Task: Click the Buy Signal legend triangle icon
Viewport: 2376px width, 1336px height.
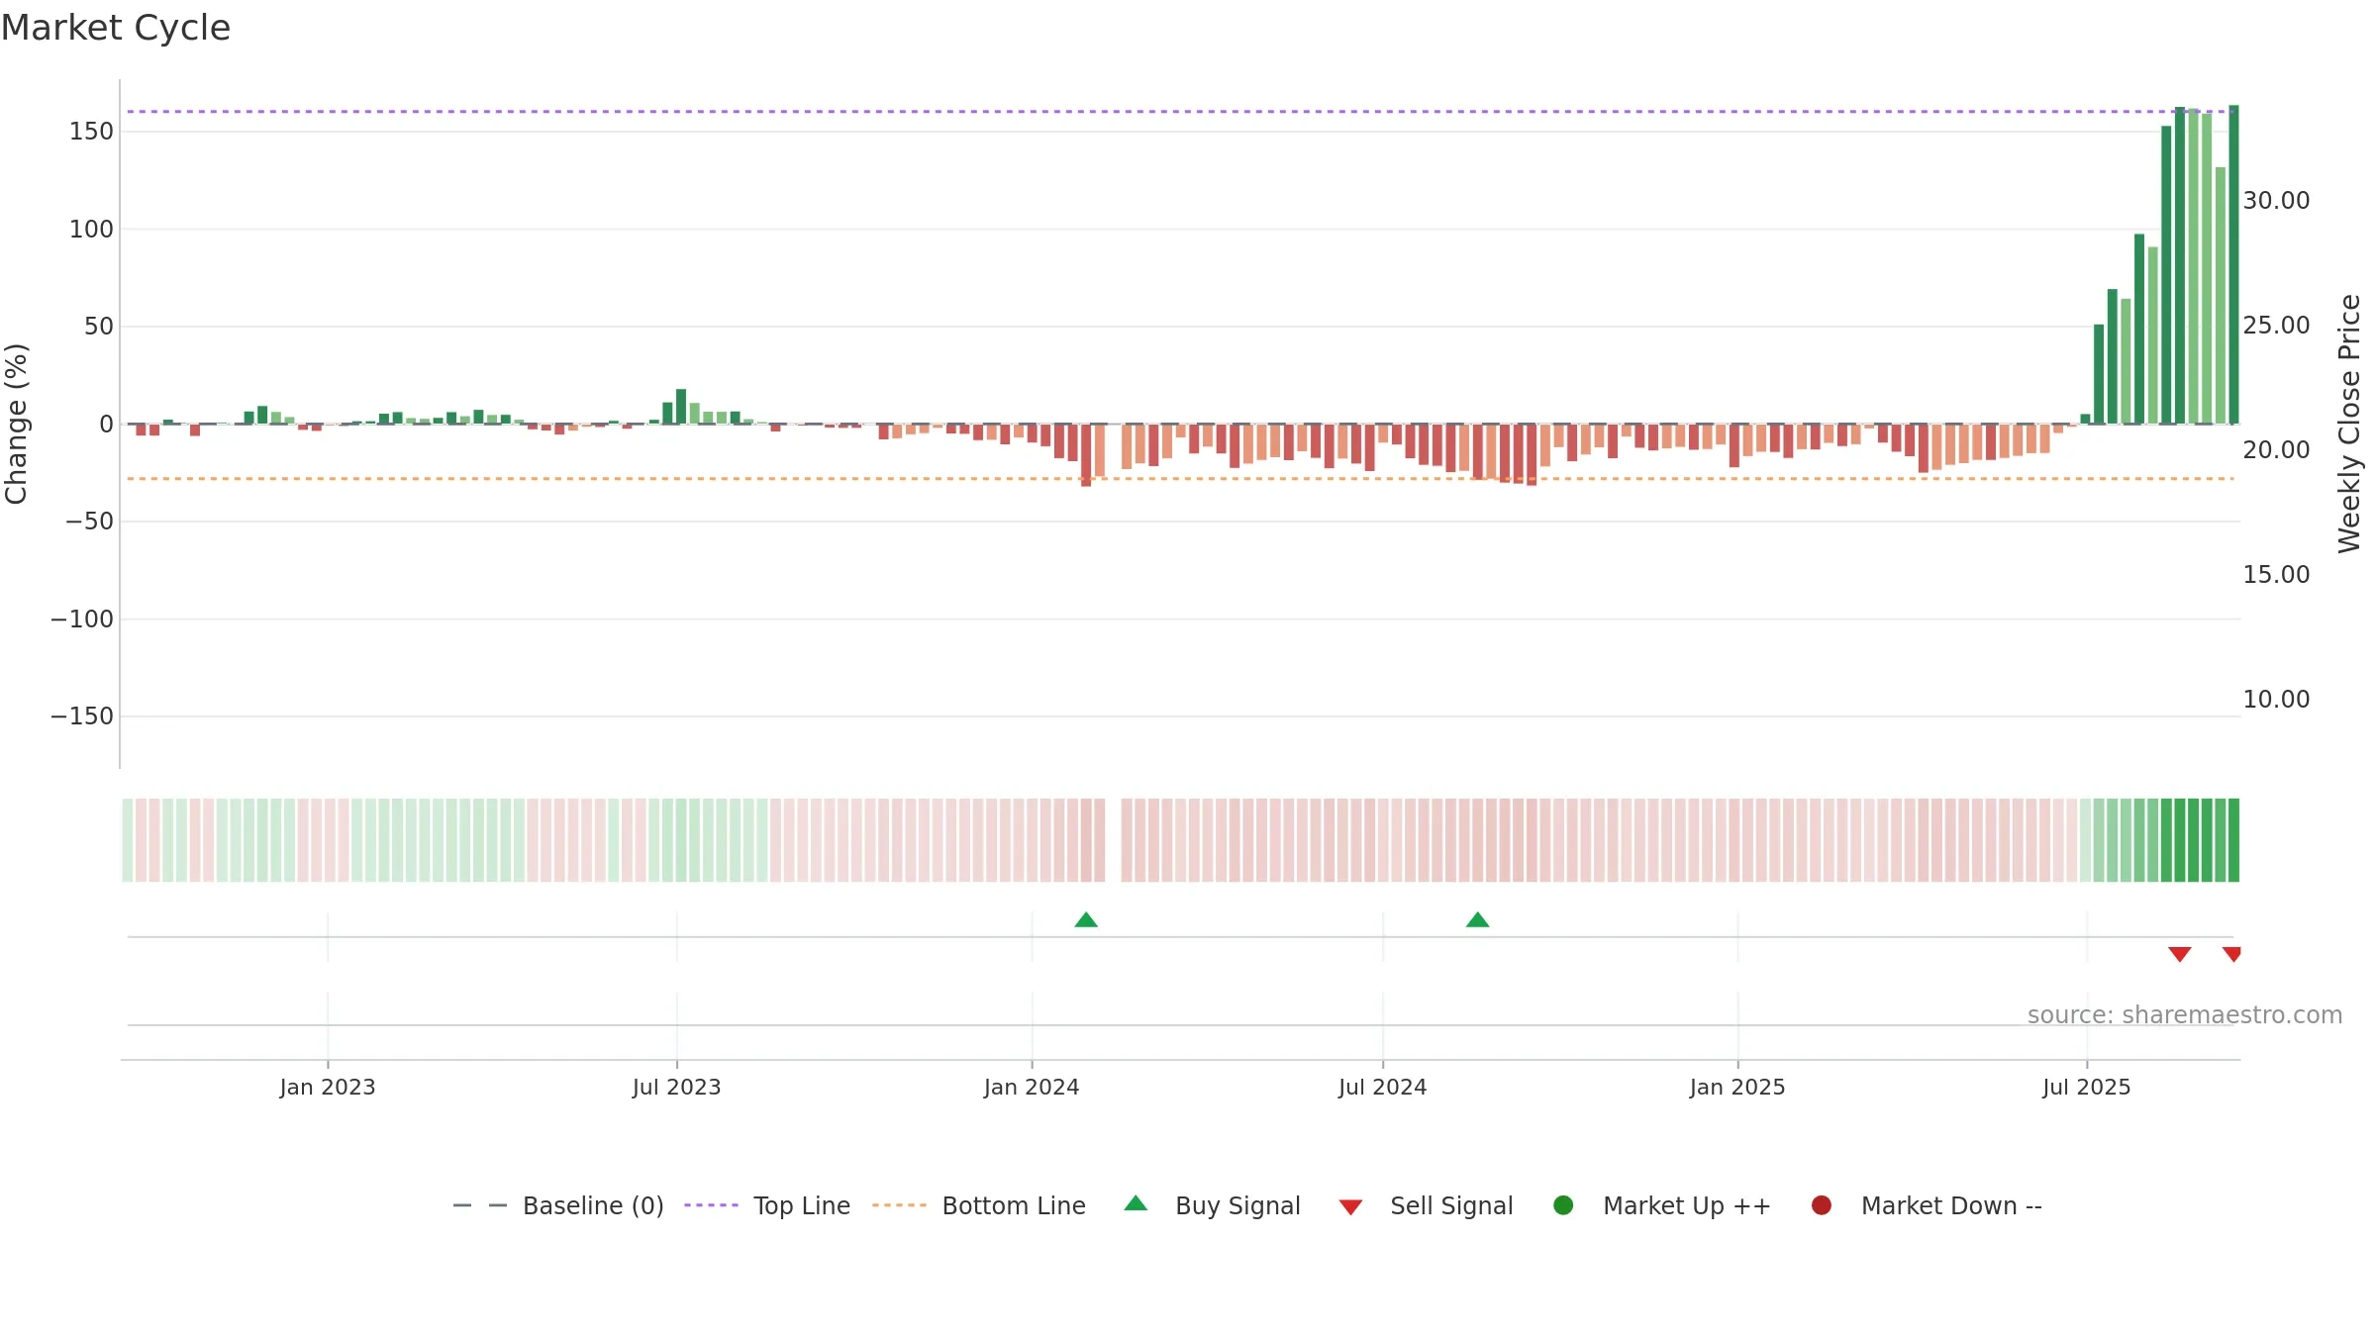Action: [x=1136, y=1203]
